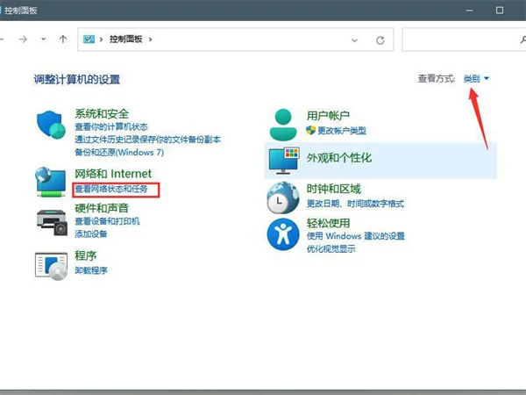Click the Clock and Region icon
The image size is (526, 395).
284,198
